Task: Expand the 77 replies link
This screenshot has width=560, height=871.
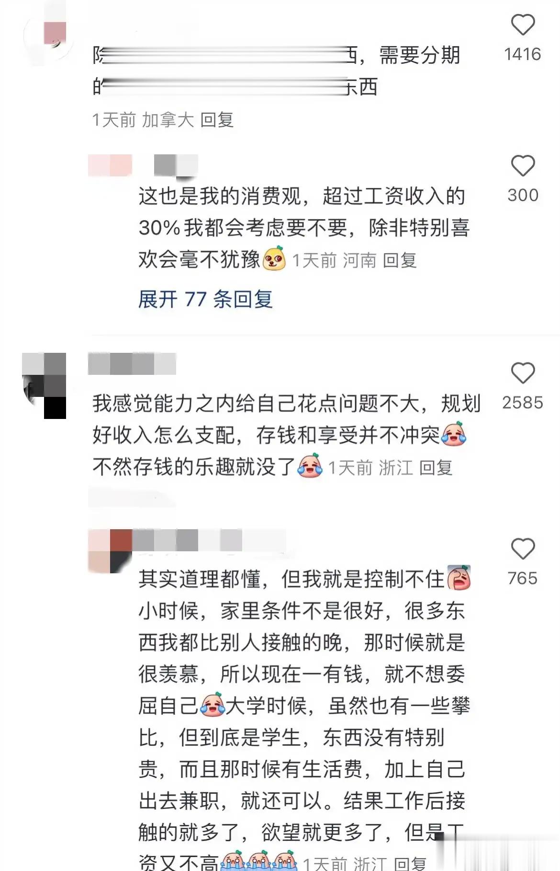Action: (205, 300)
